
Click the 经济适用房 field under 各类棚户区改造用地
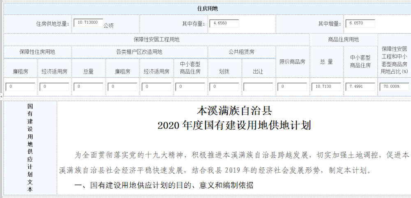pyautogui.click(x=157, y=87)
